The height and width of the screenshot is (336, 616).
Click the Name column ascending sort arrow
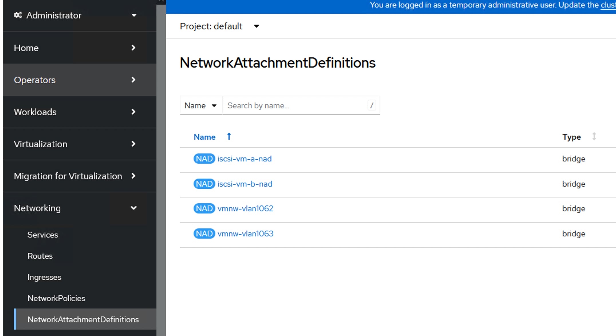(229, 137)
